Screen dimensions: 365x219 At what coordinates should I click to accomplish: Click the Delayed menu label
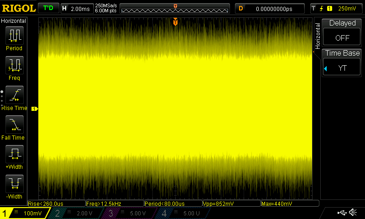(x=342, y=23)
